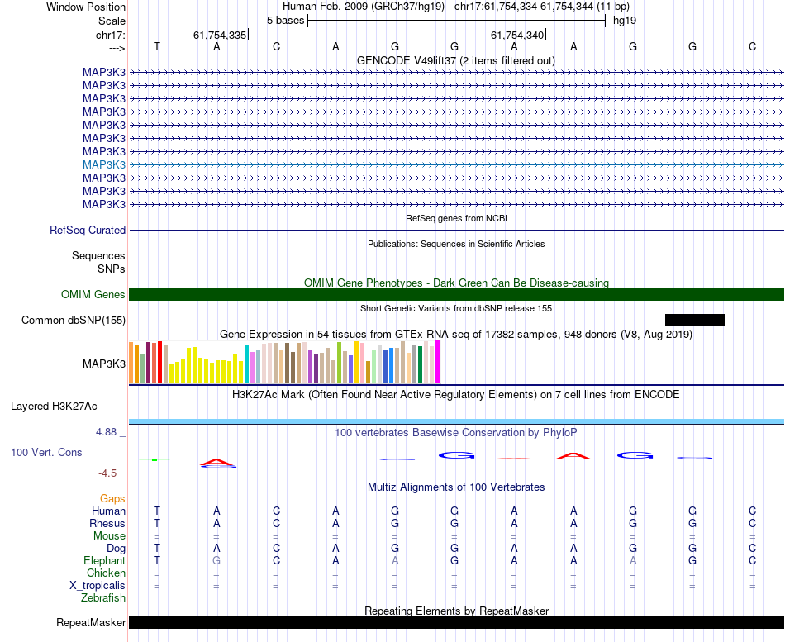Click the Sequences track label

click(x=98, y=256)
